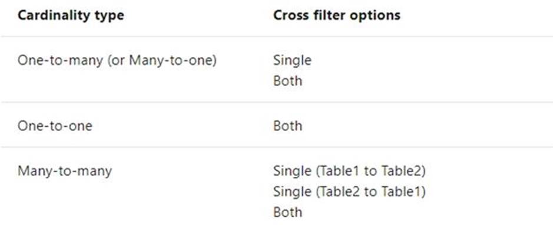Pick the Single (Table2 to Table1) option

(349, 192)
